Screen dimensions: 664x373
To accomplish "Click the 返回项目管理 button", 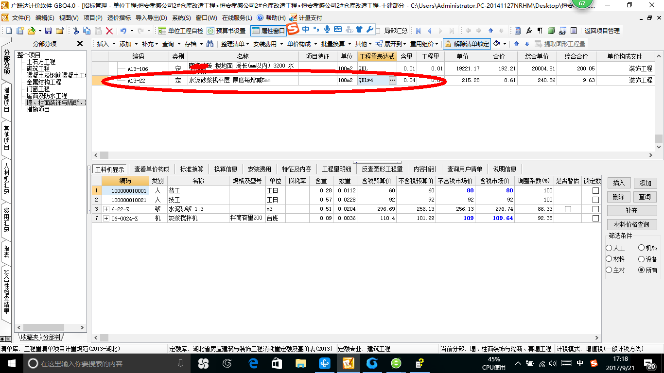I will [602, 31].
